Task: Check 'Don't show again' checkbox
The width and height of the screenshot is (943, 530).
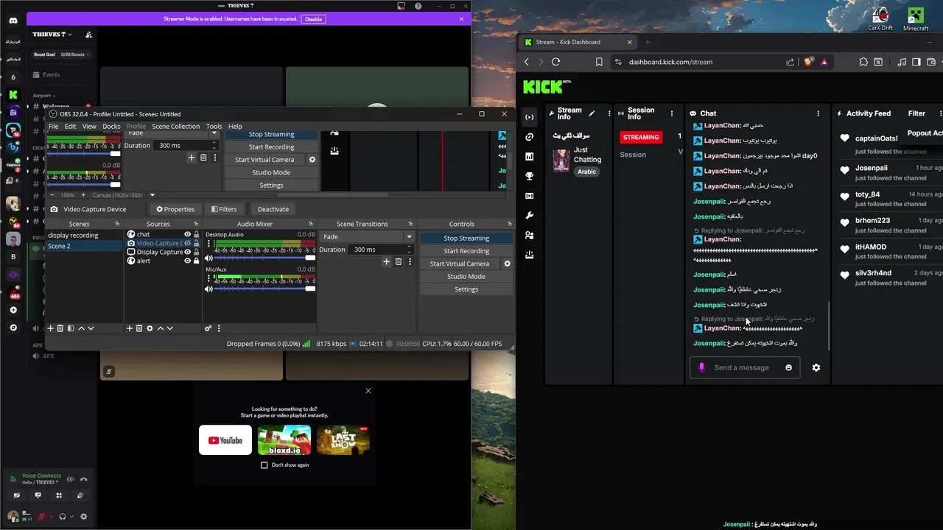Action: [264, 465]
